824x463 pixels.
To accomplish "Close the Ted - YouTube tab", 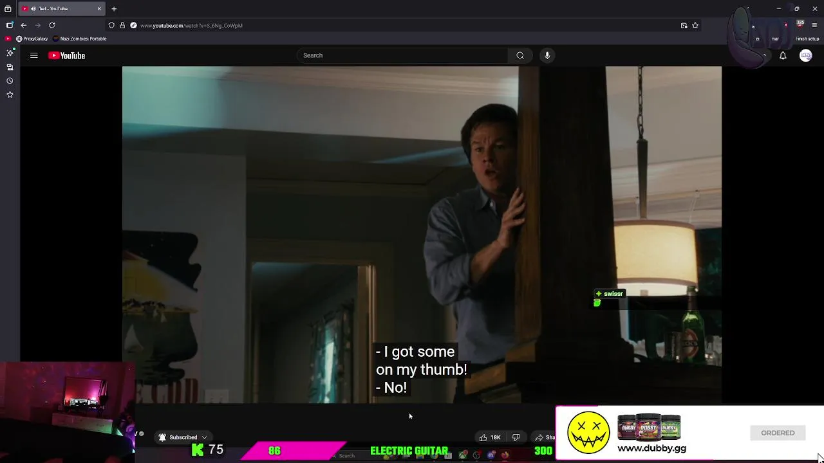I will (x=99, y=9).
